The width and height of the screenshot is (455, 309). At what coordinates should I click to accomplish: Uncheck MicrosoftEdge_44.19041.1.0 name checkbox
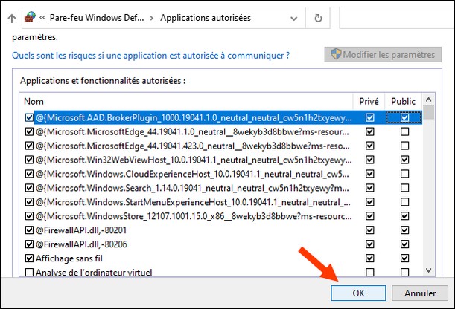coord(29,131)
